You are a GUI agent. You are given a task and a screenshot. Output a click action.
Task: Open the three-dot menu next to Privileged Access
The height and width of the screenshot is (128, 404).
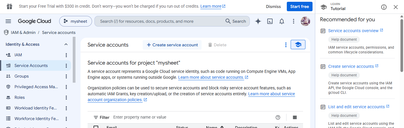[x=66, y=87]
